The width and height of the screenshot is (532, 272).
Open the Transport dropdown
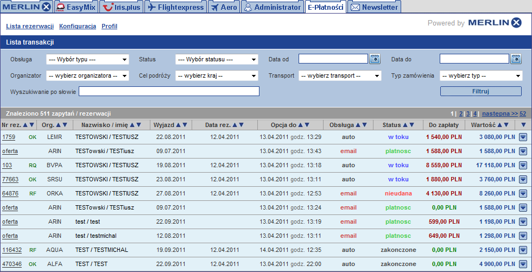click(x=340, y=75)
